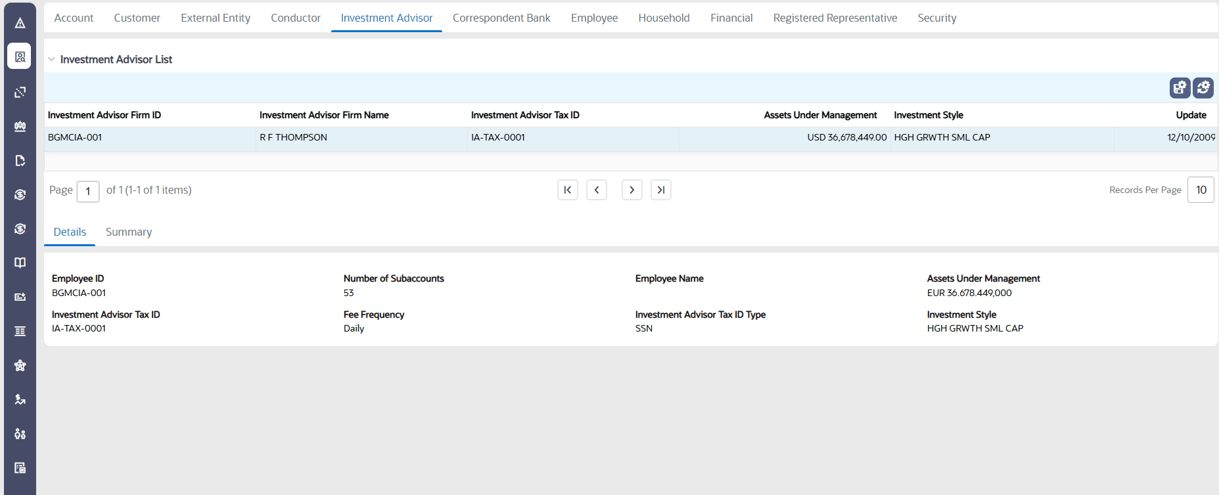
Task: Collapse the Investment Advisor List section
Action: pos(51,59)
